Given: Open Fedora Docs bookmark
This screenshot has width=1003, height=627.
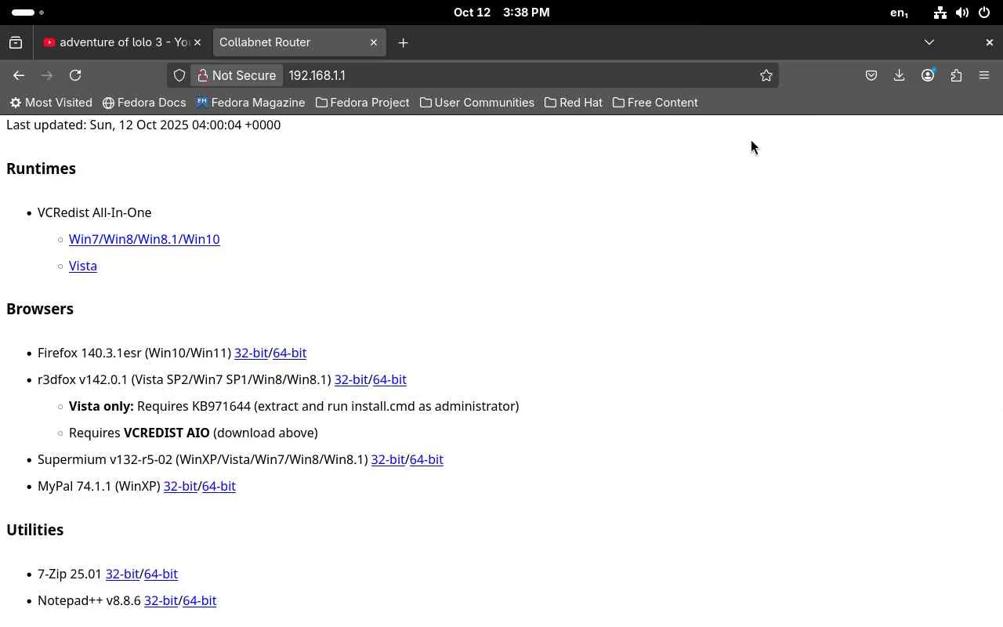Looking at the screenshot, I should click(144, 103).
